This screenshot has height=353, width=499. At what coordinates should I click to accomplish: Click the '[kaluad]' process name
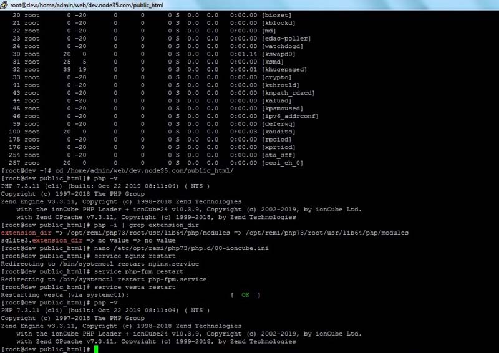tap(276, 100)
